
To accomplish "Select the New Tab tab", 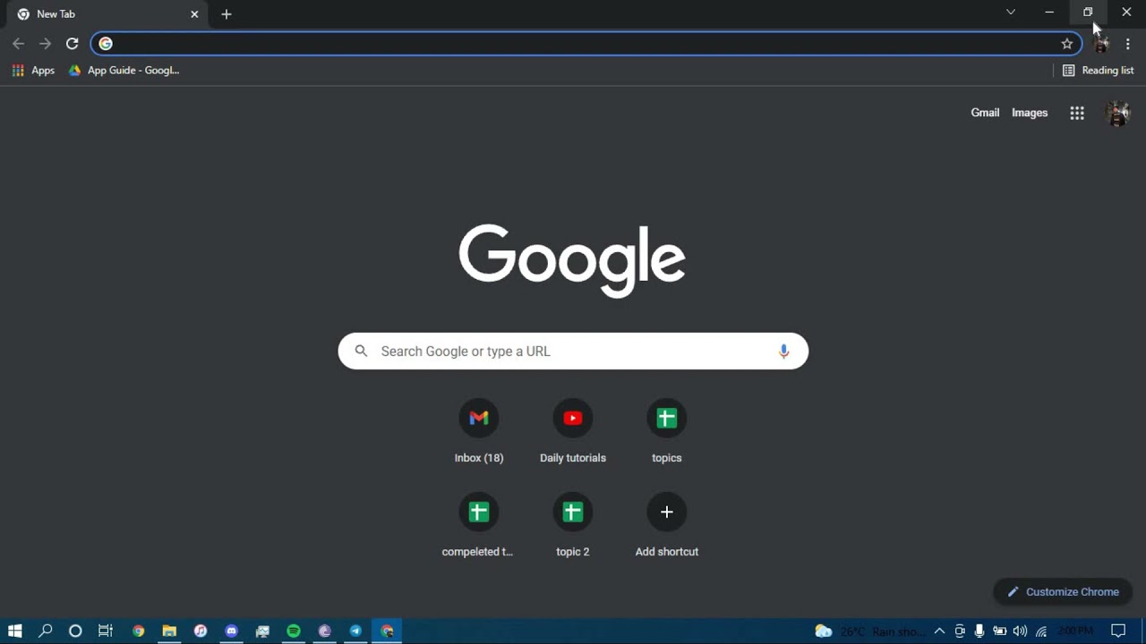I will [106, 14].
